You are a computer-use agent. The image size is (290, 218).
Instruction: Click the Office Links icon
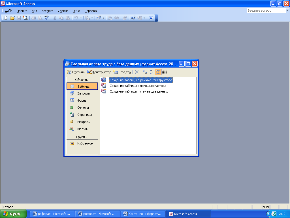click(x=88, y=18)
